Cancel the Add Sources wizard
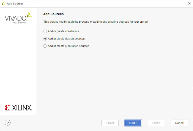The height and width of the screenshot is (131, 193). (179, 123)
